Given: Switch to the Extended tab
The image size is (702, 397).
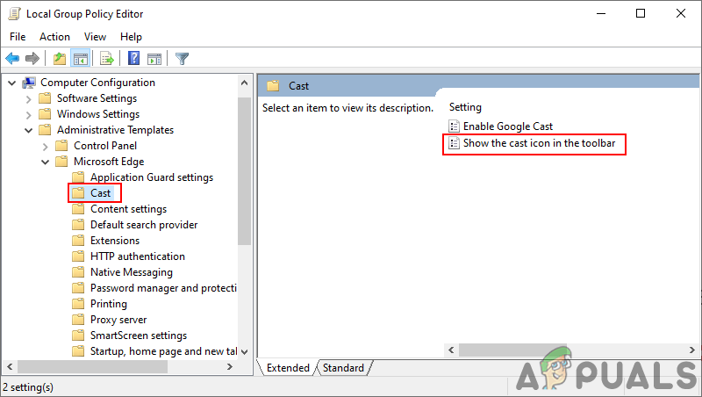Looking at the screenshot, I should (288, 368).
